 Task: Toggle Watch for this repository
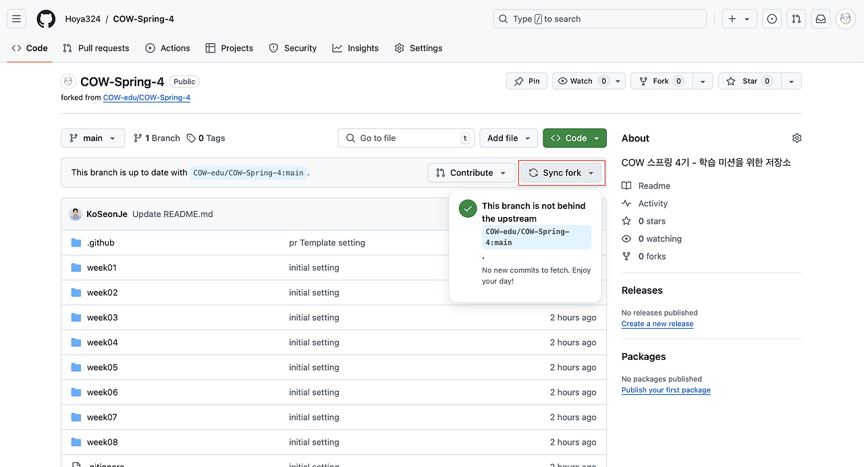(x=580, y=80)
